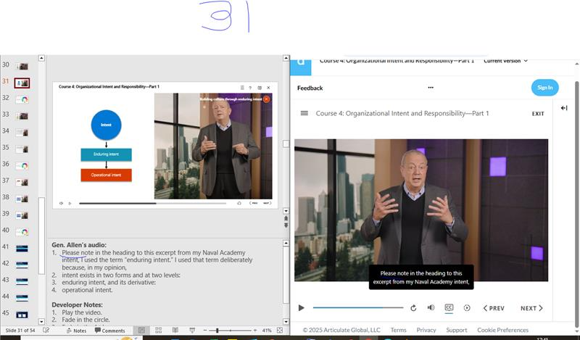580x340 pixels.
Task: Click the thumbnail pane scroll-down arrow
Action: tap(41, 321)
